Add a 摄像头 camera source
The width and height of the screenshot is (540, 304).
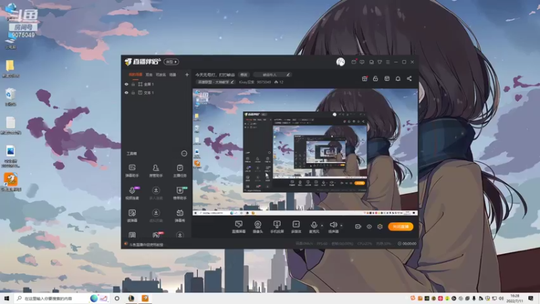pyautogui.click(x=258, y=227)
